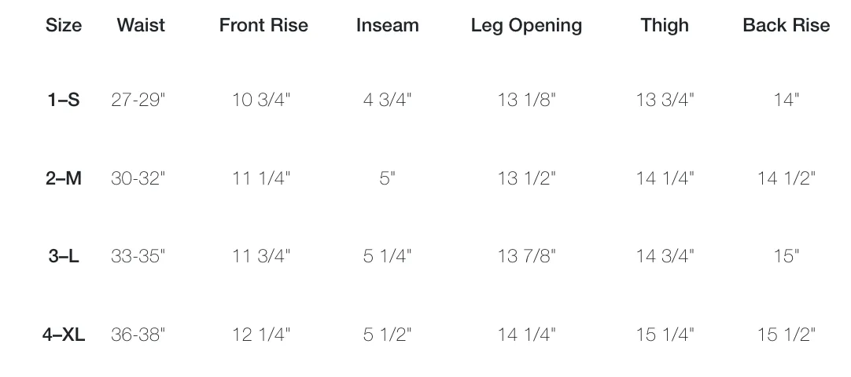Select the 27-29" waist value

tap(138, 100)
